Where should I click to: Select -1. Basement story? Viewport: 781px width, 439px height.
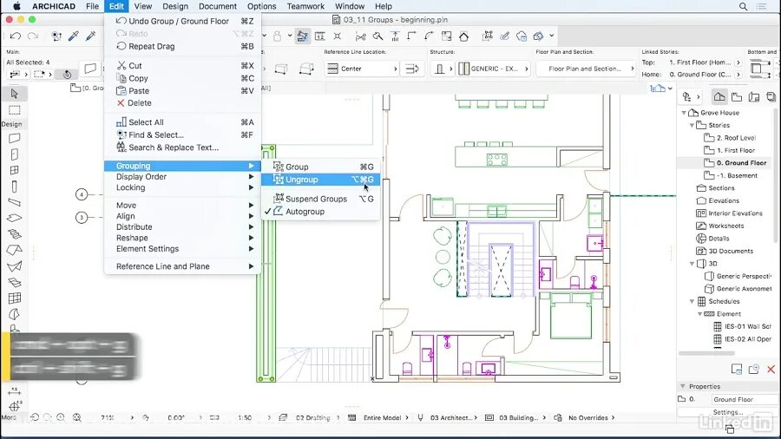point(737,176)
